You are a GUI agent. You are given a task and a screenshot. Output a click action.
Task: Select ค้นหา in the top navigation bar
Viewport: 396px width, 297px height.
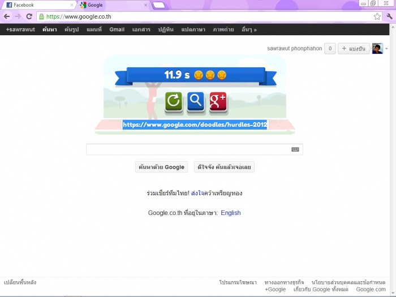[50, 29]
